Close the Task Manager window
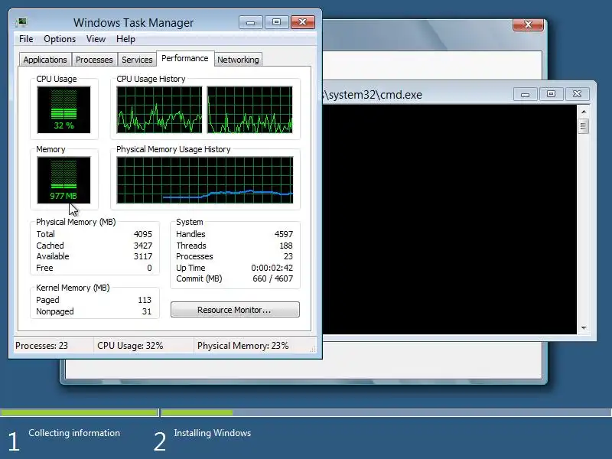 click(x=302, y=22)
